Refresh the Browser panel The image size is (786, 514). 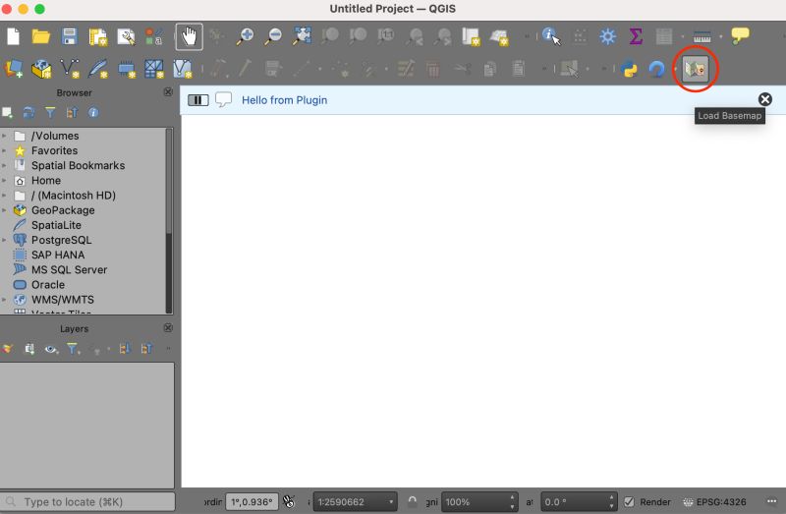pos(28,113)
